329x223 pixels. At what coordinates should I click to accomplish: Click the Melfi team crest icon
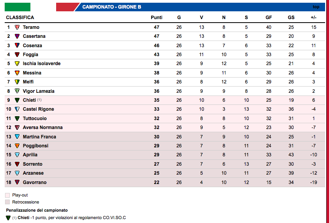[x=17, y=82]
